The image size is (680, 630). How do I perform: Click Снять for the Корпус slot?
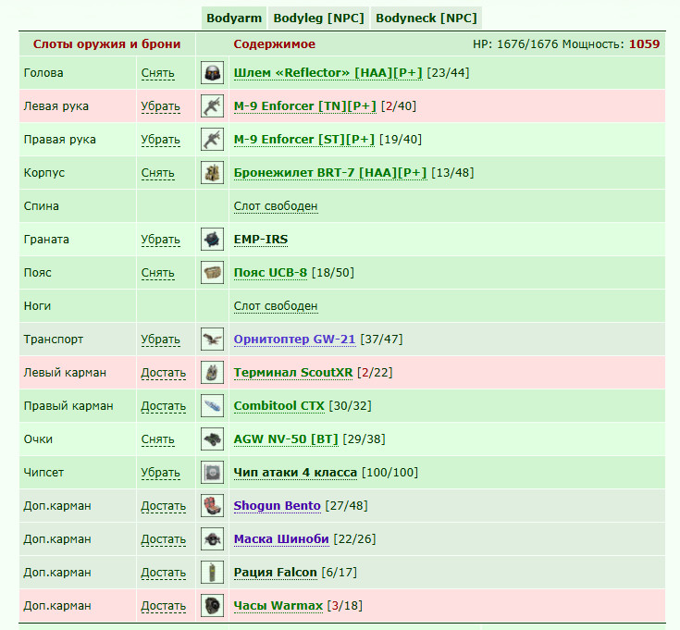[x=158, y=173]
